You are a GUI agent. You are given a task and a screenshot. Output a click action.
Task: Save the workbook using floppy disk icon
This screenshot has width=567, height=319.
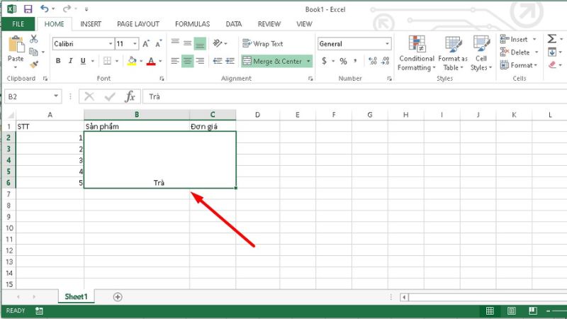[28, 9]
